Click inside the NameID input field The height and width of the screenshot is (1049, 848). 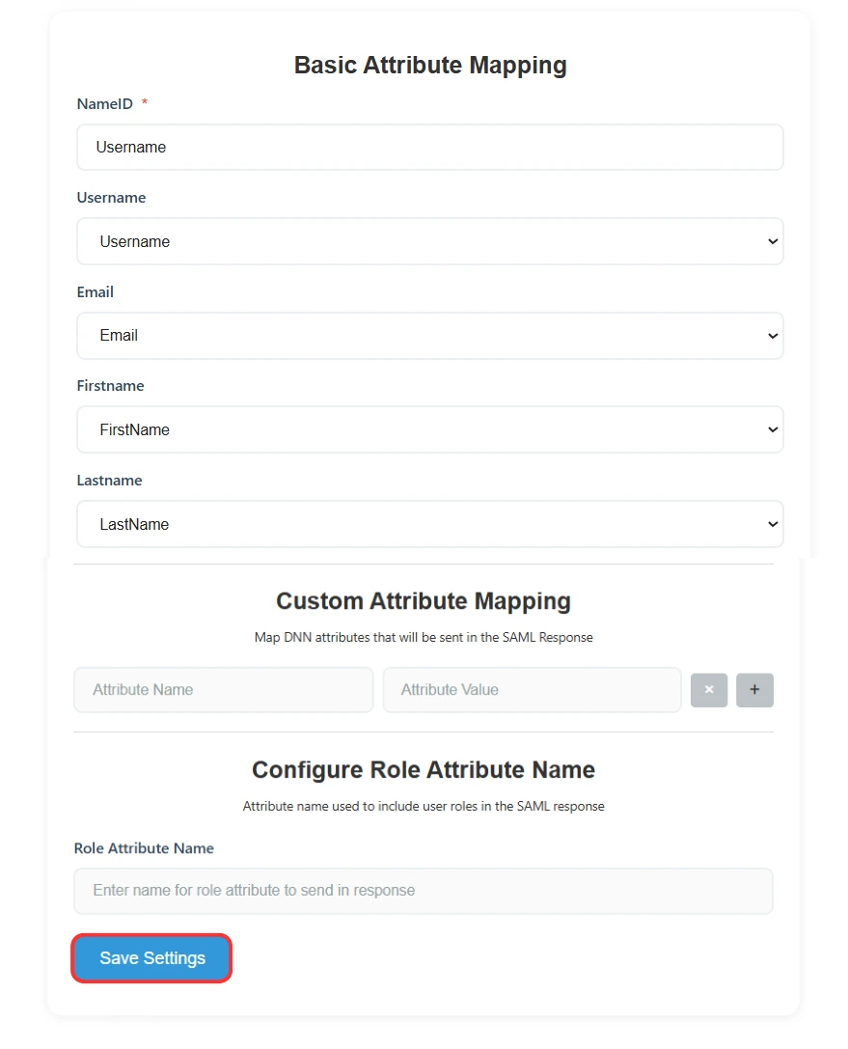[x=429, y=147]
